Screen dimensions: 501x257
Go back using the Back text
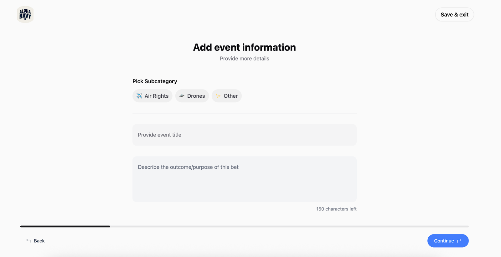tap(39, 241)
